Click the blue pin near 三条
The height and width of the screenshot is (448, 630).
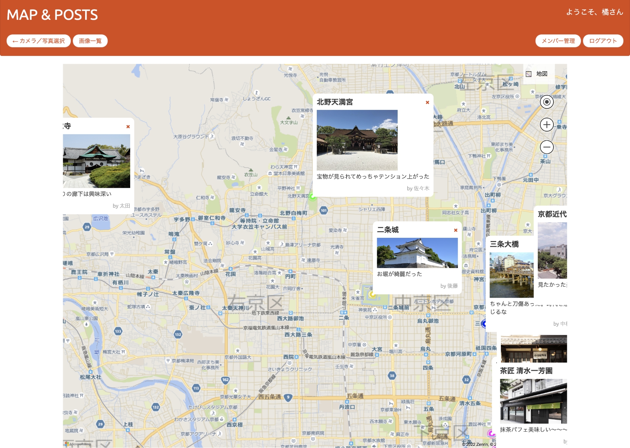coord(483,324)
